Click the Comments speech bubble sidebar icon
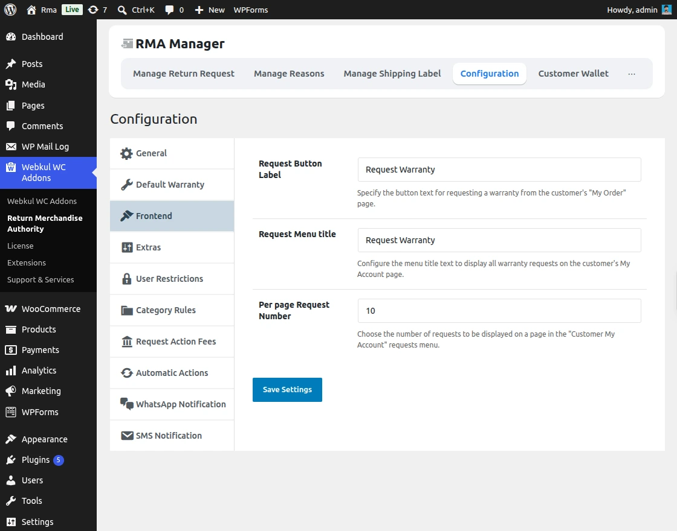The height and width of the screenshot is (531, 677). pos(11,126)
